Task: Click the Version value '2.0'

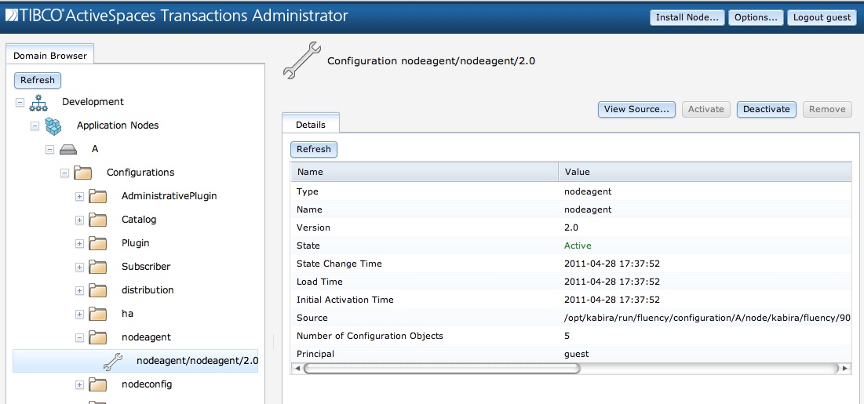Action: (x=571, y=227)
